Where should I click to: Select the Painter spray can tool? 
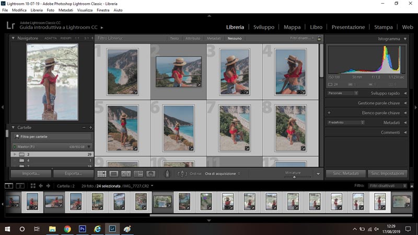pos(167,174)
